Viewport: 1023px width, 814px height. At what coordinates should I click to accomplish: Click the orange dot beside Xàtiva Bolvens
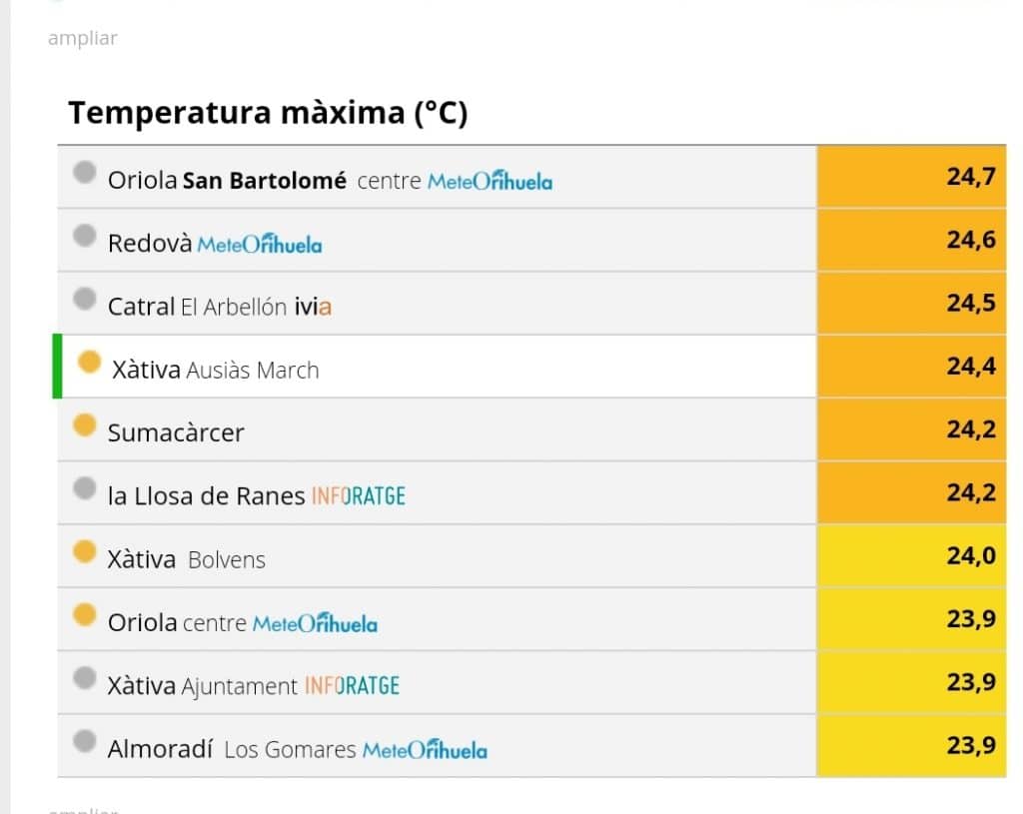[84, 551]
